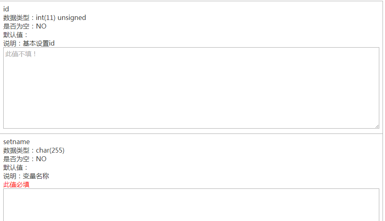Click the 此值不填！ placeholder text
The image size is (385, 221).
tap(21, 54)
